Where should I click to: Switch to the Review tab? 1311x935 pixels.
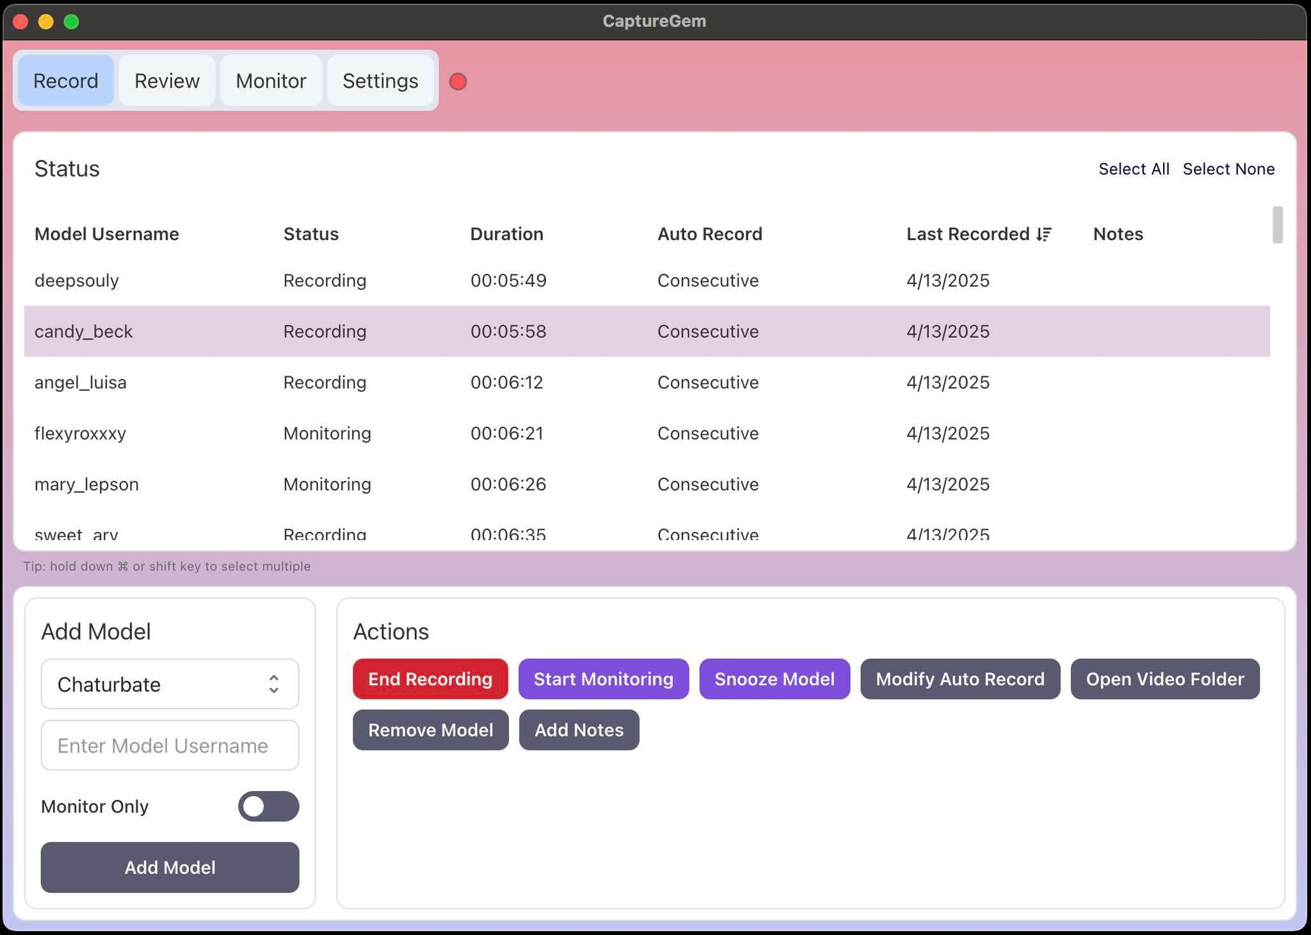pyautogui.click(x=166, y=81)
